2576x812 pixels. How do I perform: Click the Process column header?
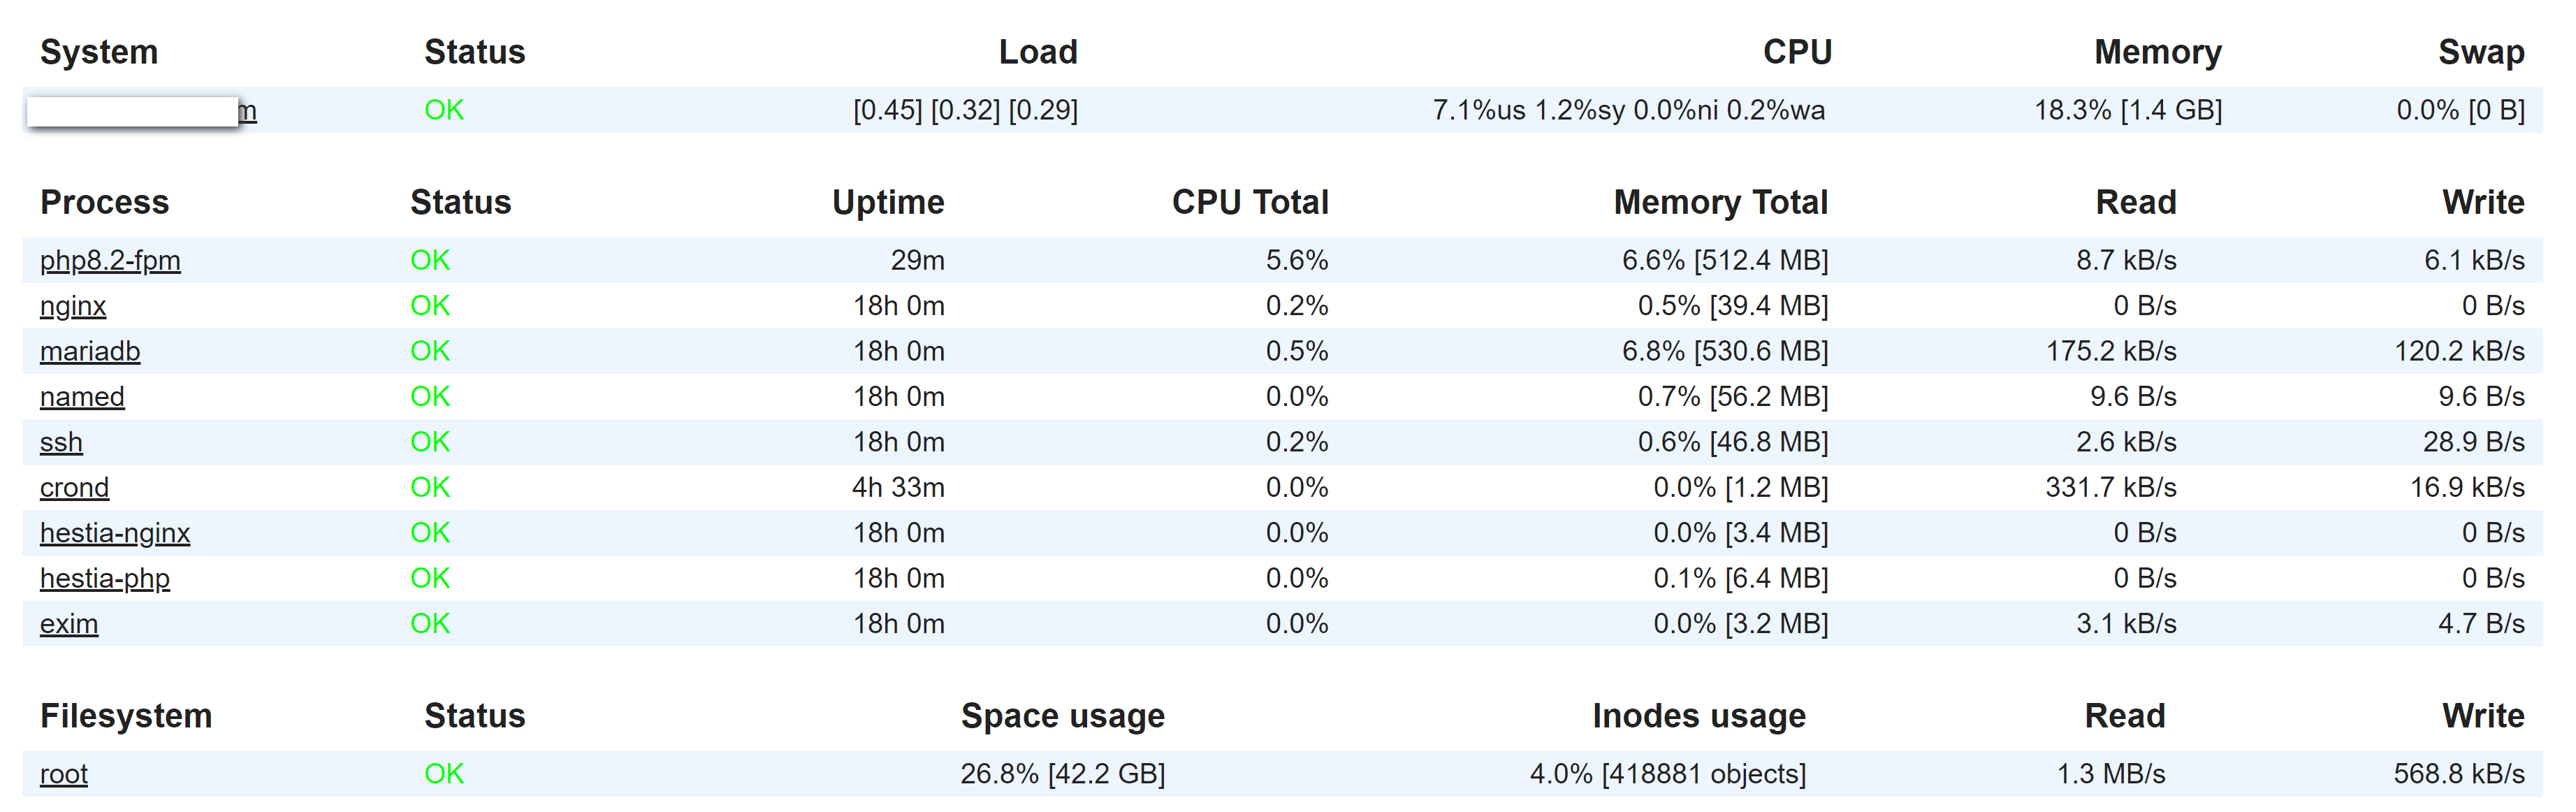click(x=104, y=202)
